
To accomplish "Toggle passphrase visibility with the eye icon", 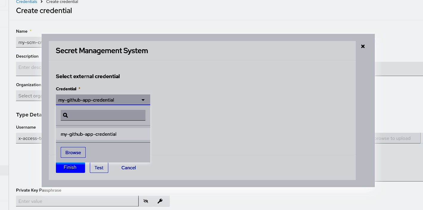I will [145, 201].
